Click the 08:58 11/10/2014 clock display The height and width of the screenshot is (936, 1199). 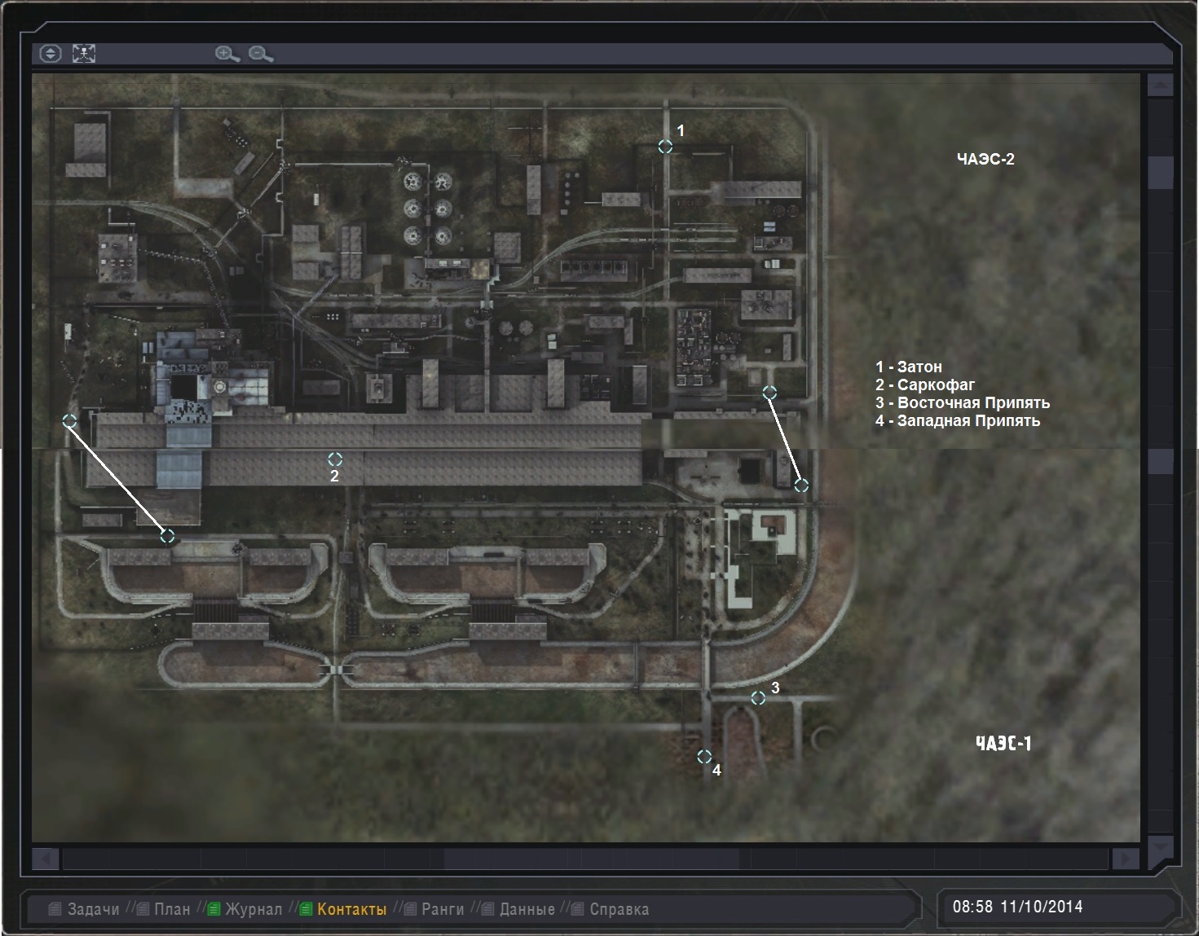pyautogui.click(x=1017, y=907)
